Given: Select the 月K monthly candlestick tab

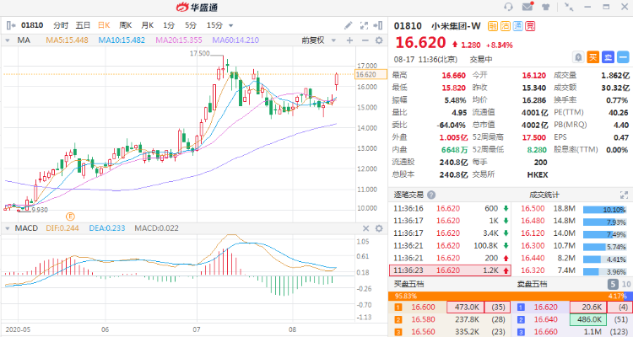Looking at the screenshot, I should [x=148, y=25].
